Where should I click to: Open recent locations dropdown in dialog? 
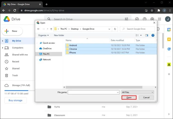coord(48,29)
